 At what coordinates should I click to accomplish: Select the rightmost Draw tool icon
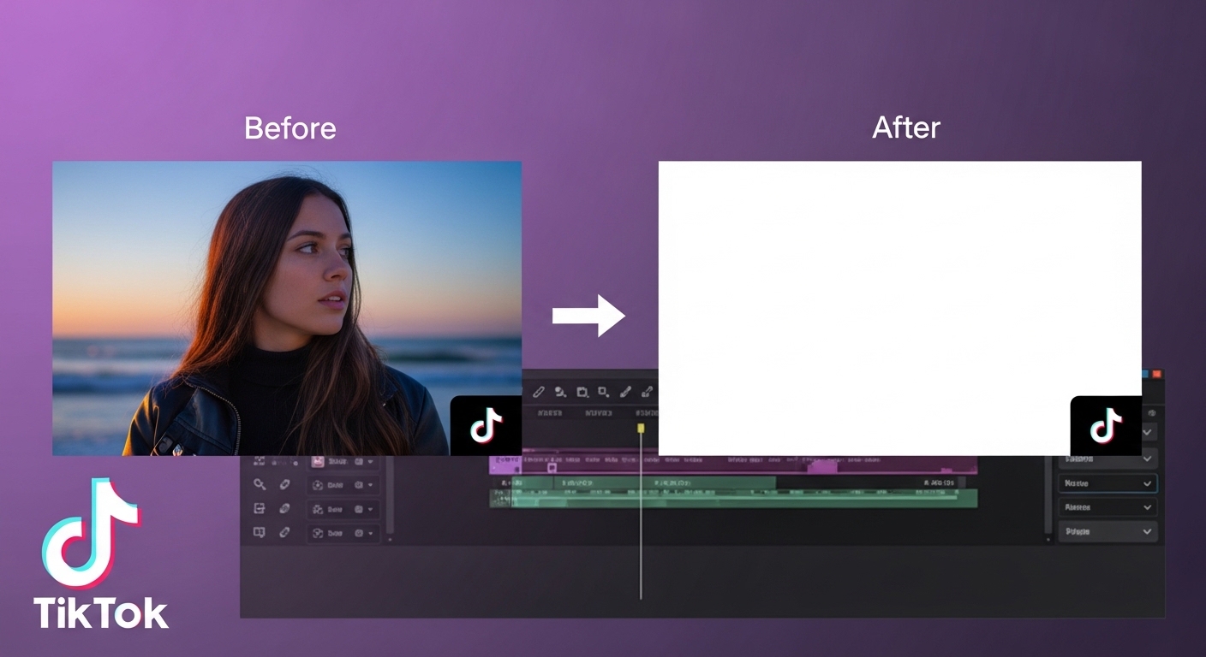pyautogui.click(x=648, y=392)
